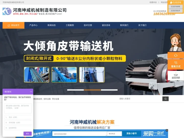Click the orange headset support icon

click(x=176, y=55)
